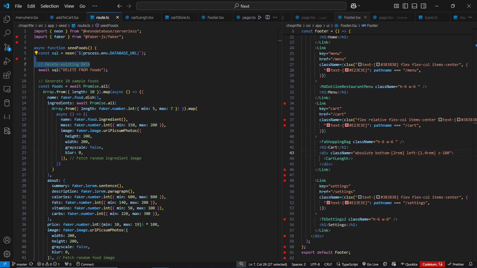Open the Copilot chat icon in title bar
The image size is (477, 268).
tap(353, 6)
